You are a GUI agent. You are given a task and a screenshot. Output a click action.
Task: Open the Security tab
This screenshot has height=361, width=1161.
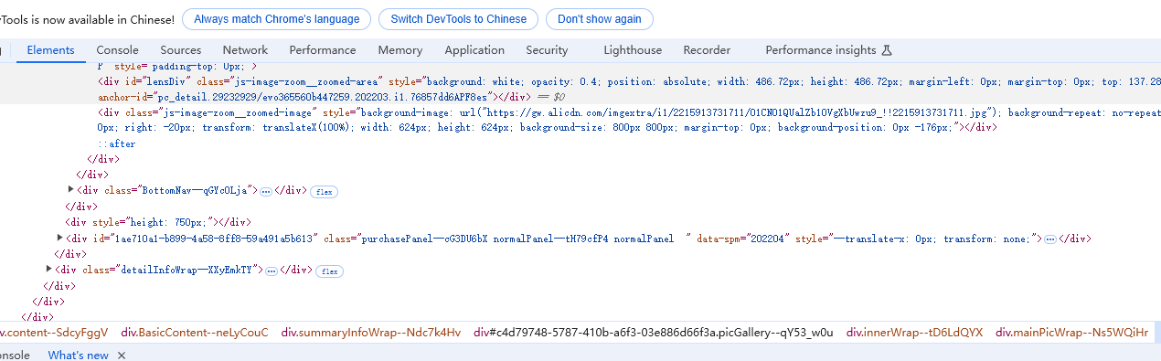pyautogui.click(x=547, y=50)
